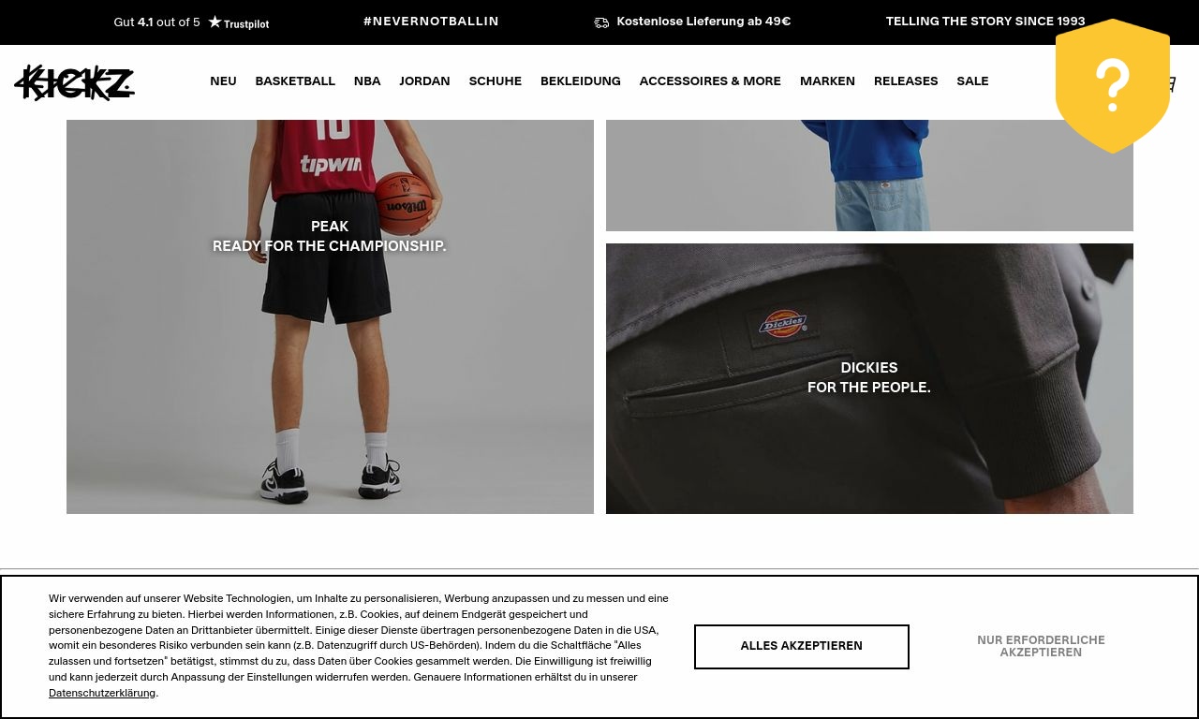Expand the BEKLEIDUNG category menu
1199x719 pixels.
(x=581, y=81)
